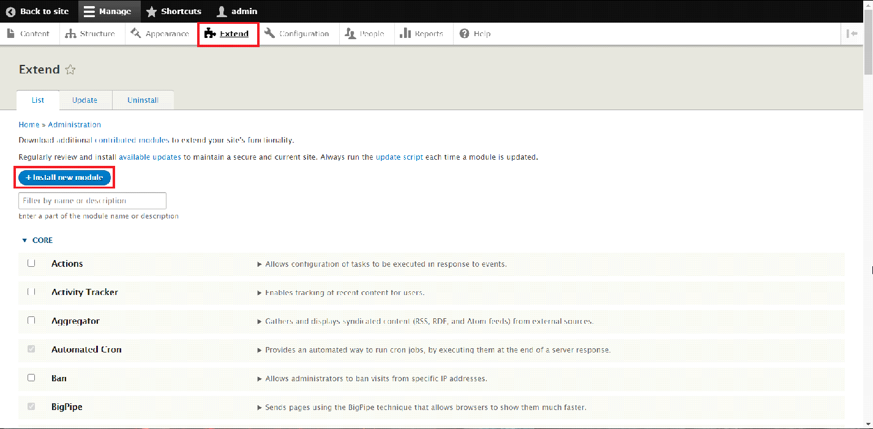Check the Aggregator module checkbox
Viewport: 873px width, 429px height.
[31, 321]
